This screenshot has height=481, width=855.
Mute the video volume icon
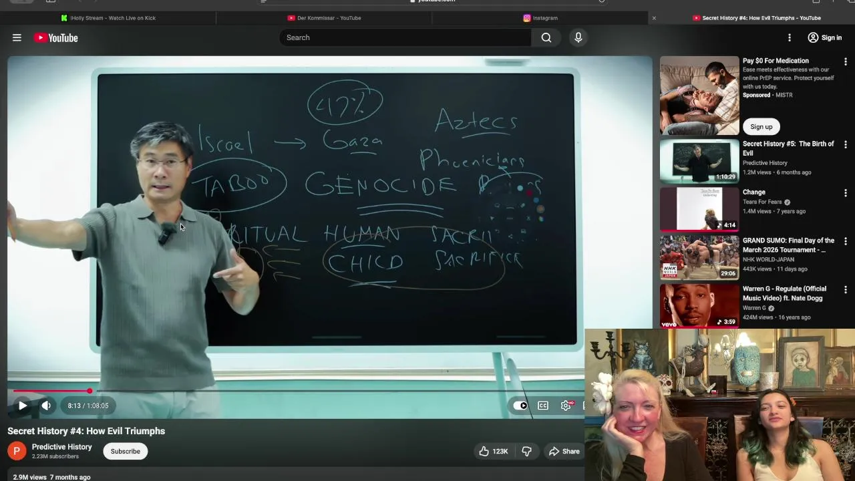point(46,406)
